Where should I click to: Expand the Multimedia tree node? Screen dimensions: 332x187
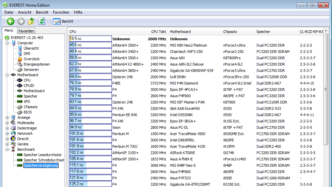click(x=7, y=123)
